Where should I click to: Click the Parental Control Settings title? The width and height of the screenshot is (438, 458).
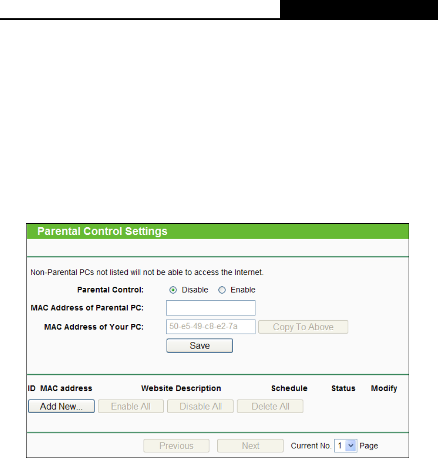click(102, 231)
